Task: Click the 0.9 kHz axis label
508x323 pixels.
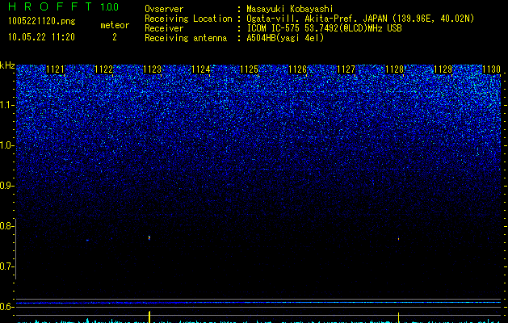Action: pos(6,186)
